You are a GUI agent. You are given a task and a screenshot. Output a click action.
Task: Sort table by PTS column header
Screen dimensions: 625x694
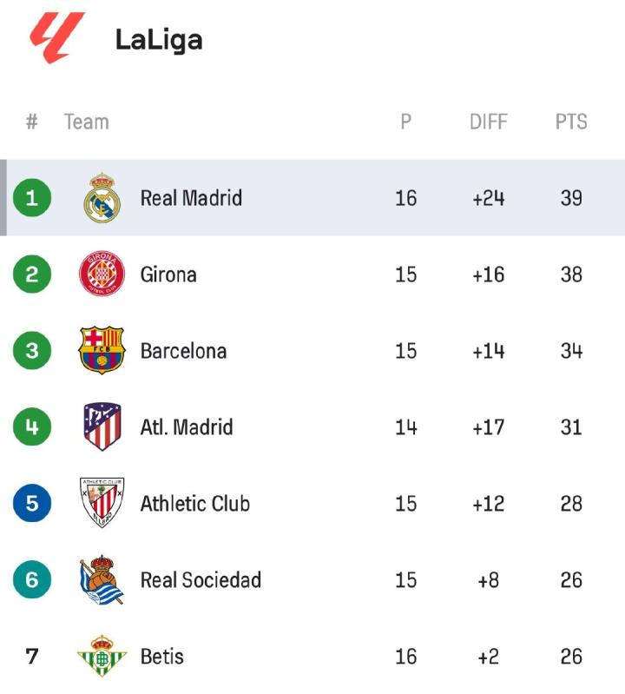(571, 122)
